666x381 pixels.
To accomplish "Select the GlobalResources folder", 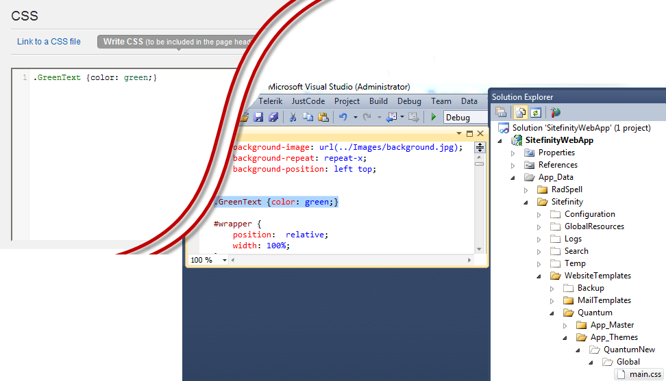I will (x=594, y=226).
